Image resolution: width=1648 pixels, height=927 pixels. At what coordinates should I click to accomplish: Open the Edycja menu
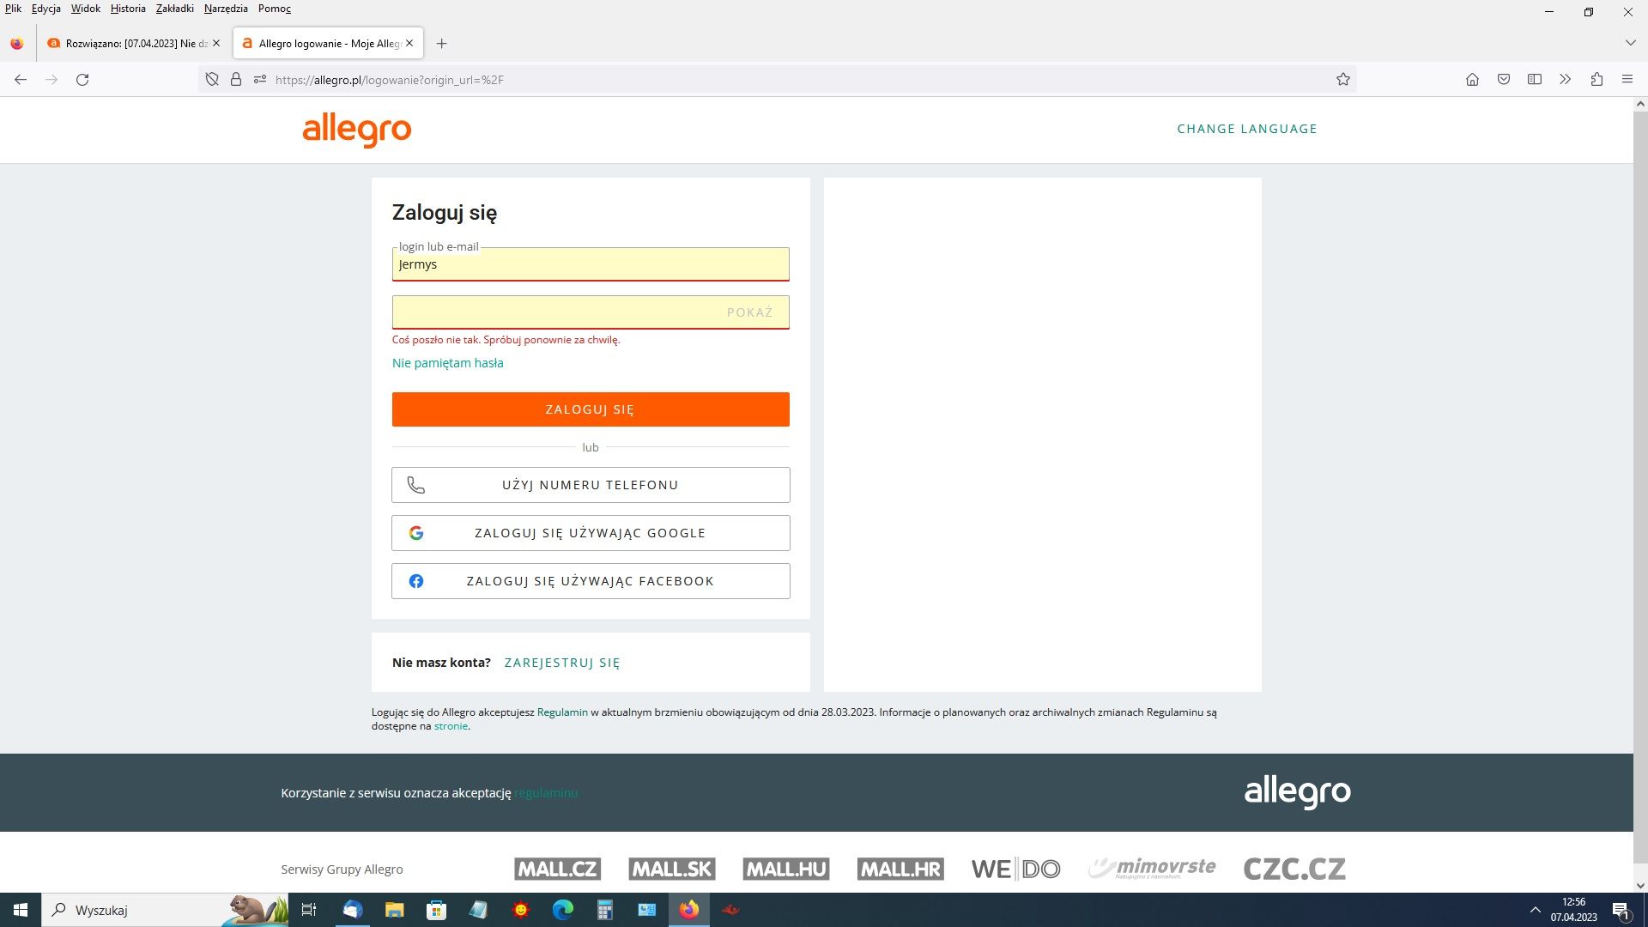click(x=46, y=9)
